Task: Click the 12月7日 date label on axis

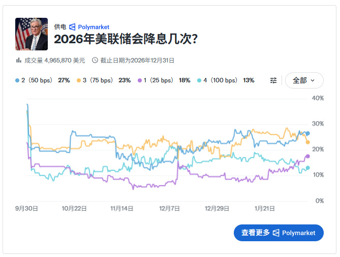Action: tap(169, 208)
